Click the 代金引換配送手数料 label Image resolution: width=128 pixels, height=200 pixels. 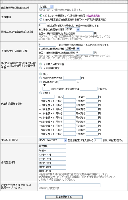pyautogui.click(x=12, y=104)
